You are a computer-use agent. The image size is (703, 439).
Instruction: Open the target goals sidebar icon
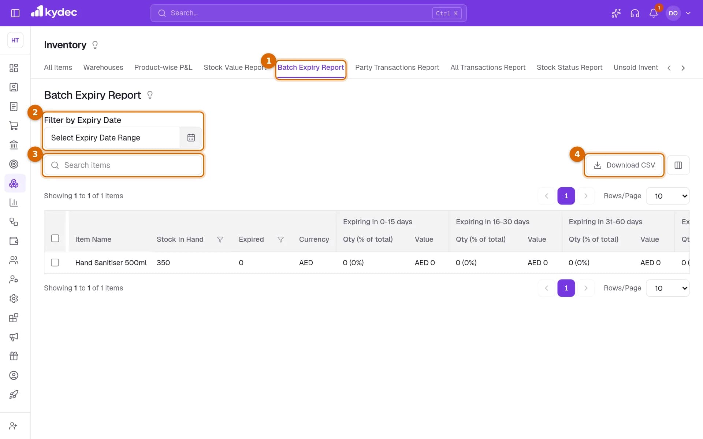click(x=14, y=164)
